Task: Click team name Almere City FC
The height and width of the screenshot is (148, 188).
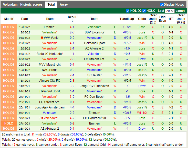Action: point(50,81)
